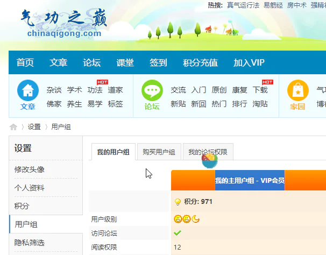
Task: Open 养生 article category
Action: 74,104
